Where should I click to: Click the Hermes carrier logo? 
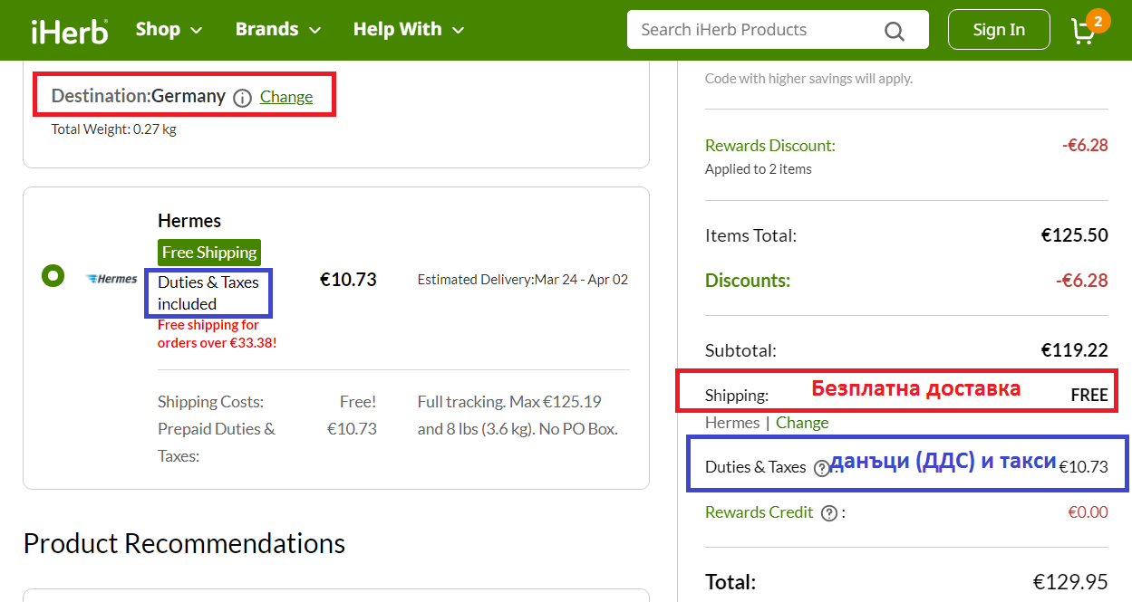point(111,279)
